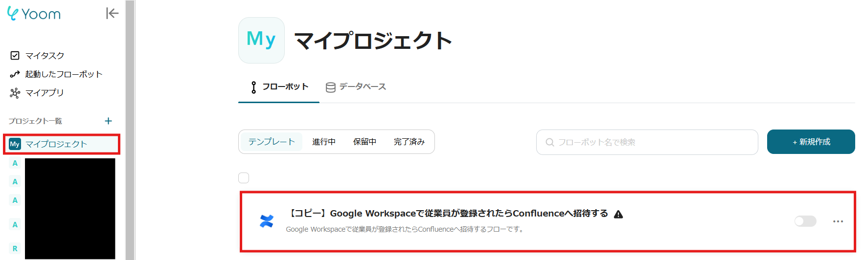
Task: Click the プロジェクト一覧 heading
Action: [35, 121]
